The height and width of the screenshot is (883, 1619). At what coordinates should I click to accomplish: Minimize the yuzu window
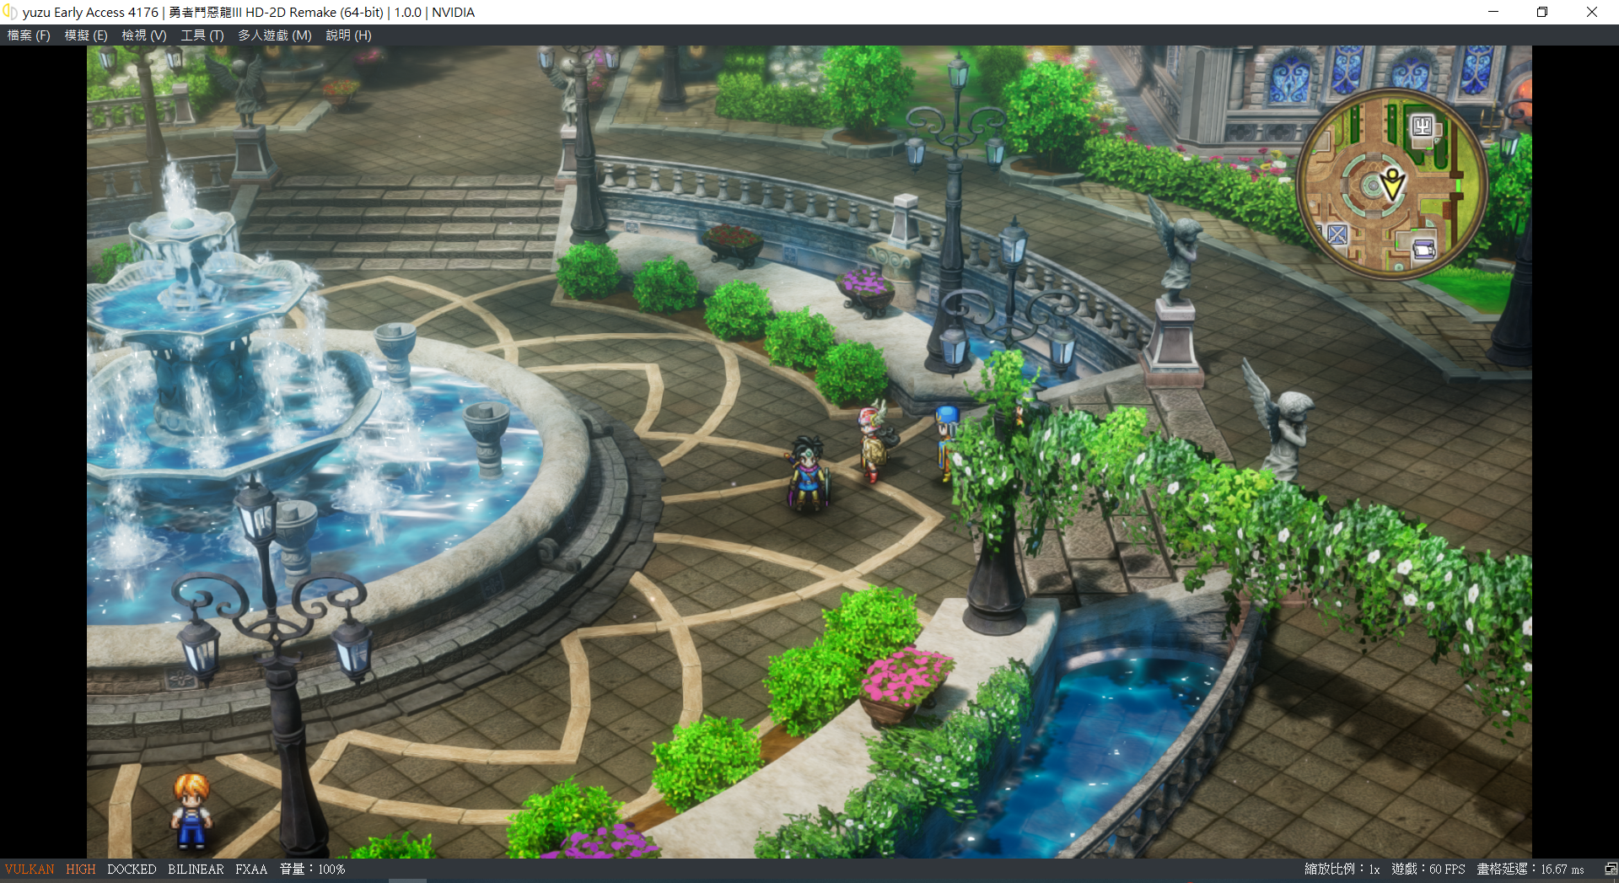[x=1493, y=12]
